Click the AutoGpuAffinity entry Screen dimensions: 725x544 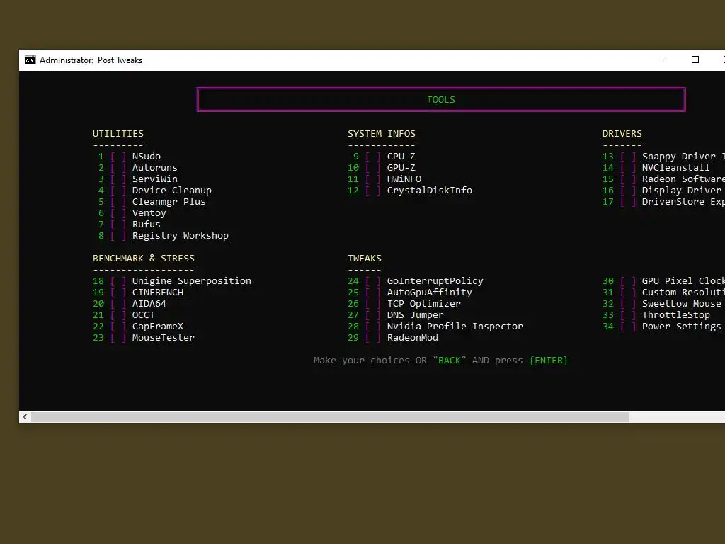click(x=430, y=293)
